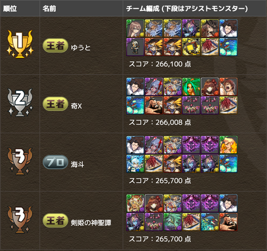This screenshot has height=251, width=267.
Task: Select the pixel-art soldier assist in ゆうと's team
Action: 135,47
